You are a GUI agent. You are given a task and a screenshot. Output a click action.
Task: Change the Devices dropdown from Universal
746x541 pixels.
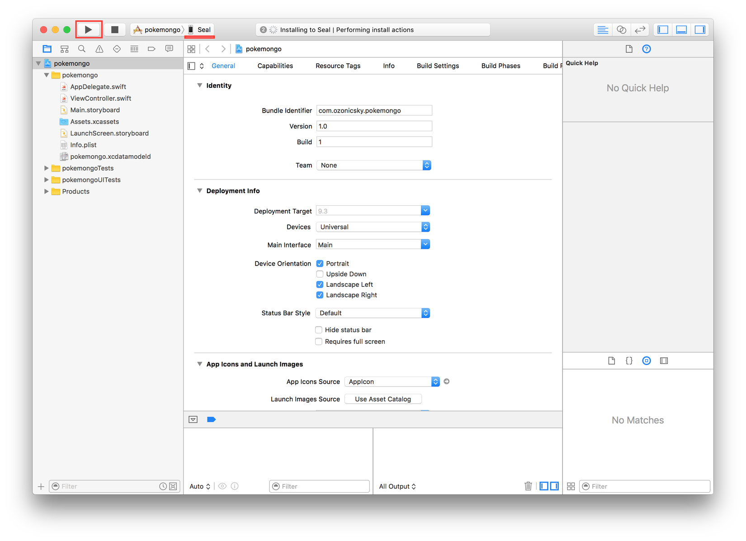[373, 227]
